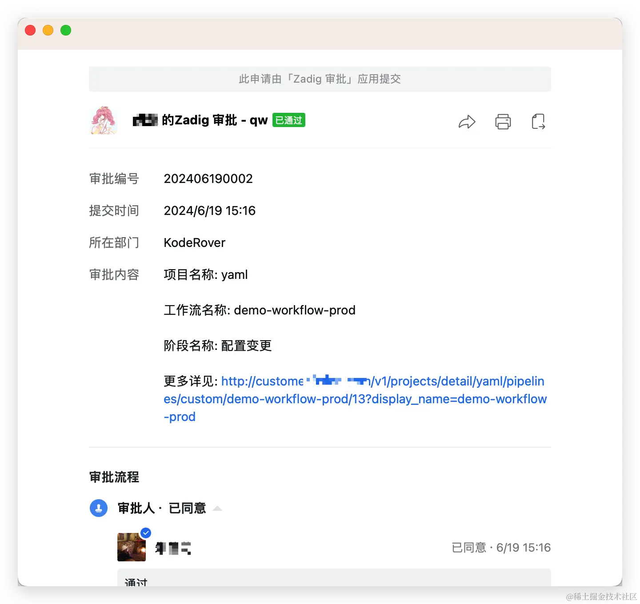Click the green 已通过 status badge
Image resolution: width=640 pixels, height=604 pixels.
pos(289,120)
